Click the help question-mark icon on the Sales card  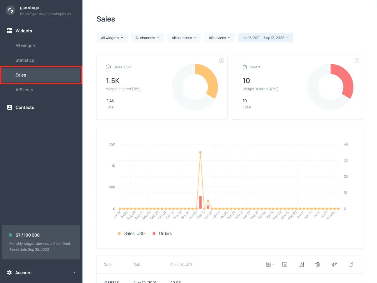[x=221, y=60]
